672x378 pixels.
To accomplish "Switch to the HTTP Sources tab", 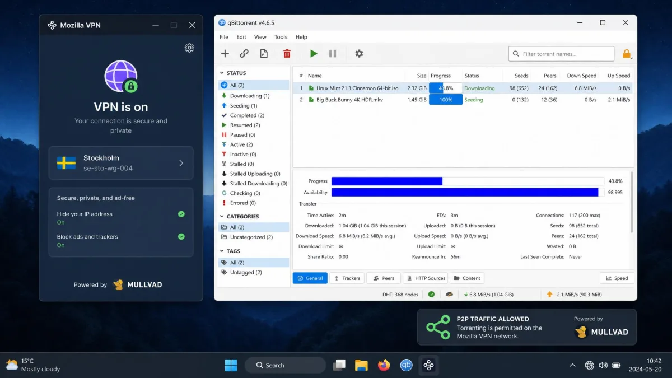I will (425, 278).
